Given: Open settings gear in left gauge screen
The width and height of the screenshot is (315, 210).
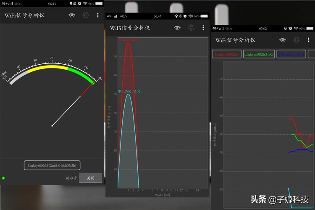Looking at the screenshot, I should click(86, 15).
